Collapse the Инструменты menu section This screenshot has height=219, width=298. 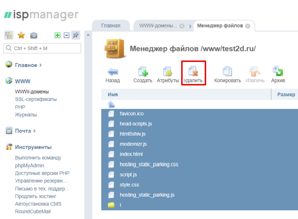(x=33, y=147)
